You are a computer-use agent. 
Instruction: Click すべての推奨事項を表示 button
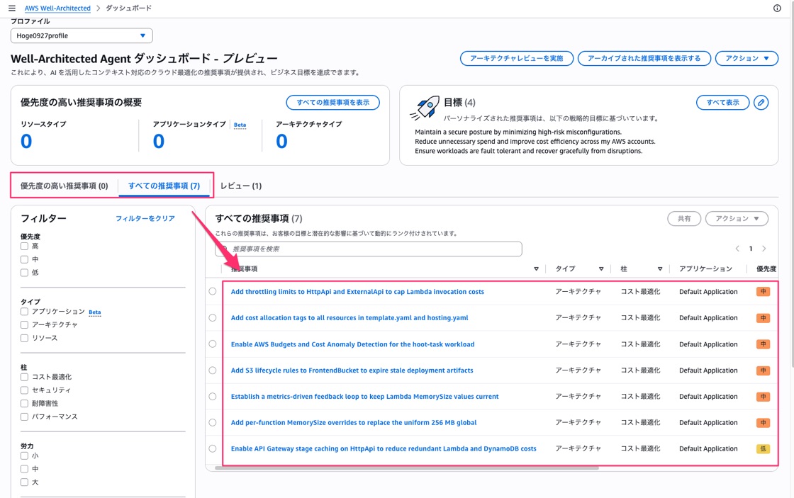point(332,102)
